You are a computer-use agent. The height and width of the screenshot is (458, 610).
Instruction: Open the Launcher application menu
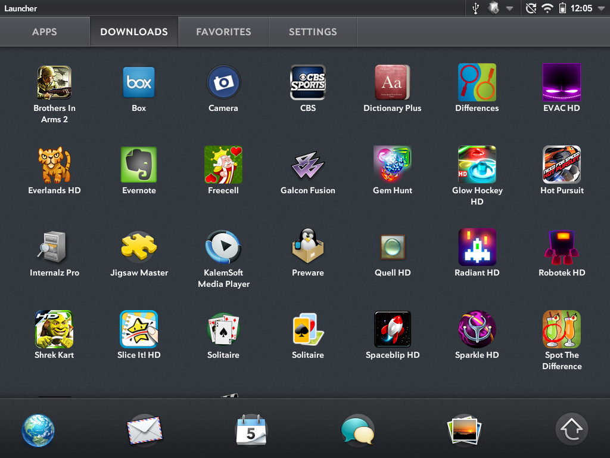[21, 8]
